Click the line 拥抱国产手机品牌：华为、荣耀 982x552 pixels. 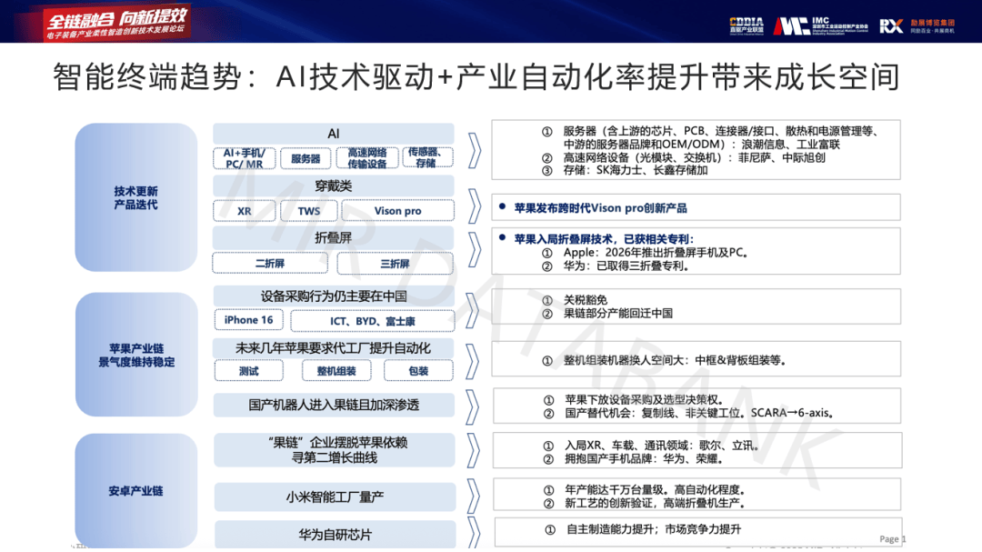click(645, 458)
